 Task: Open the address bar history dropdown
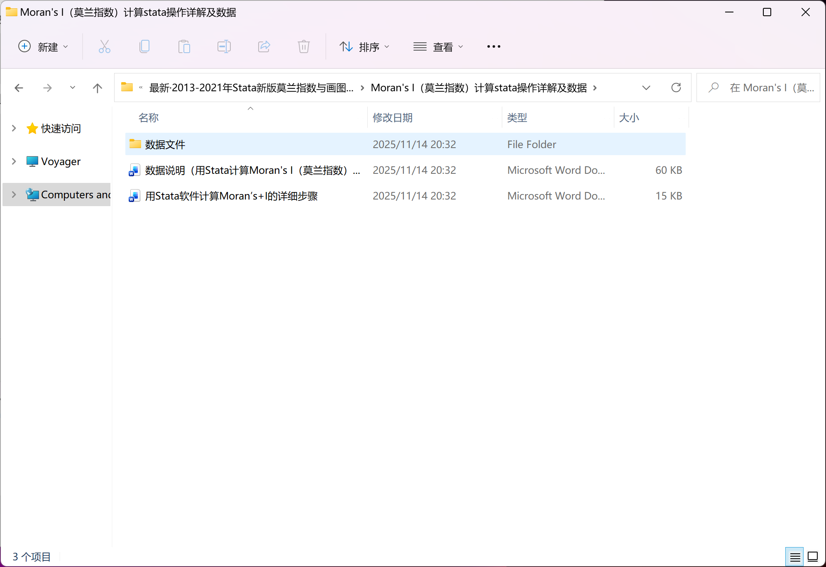point(646,88)
